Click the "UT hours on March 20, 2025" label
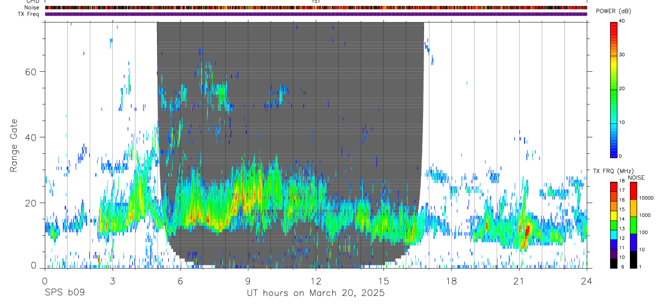This screenshot has height=304, width=660. (315, 293)
